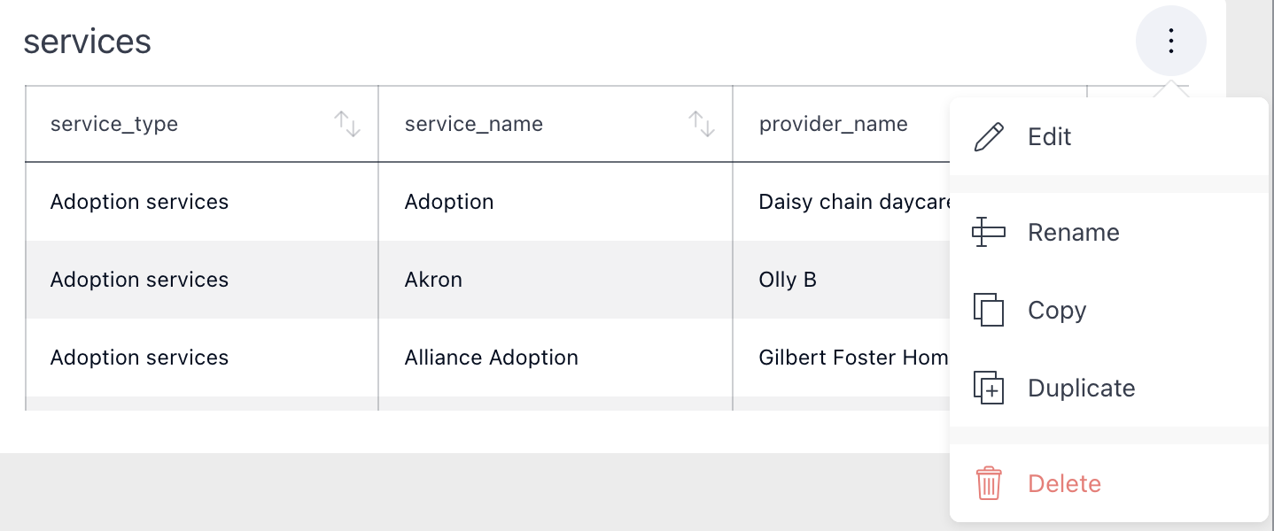Viewport: 1274px width, 531px height.
Task: Click the Olly B provider cell
Action: coord(788,280)
